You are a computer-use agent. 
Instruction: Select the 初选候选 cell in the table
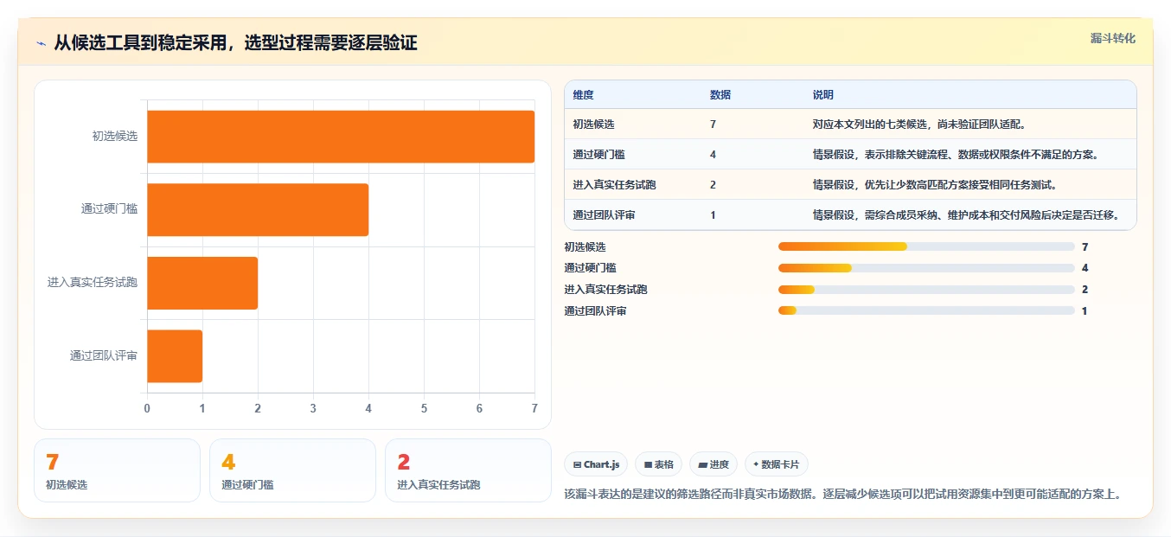[593, 125]
